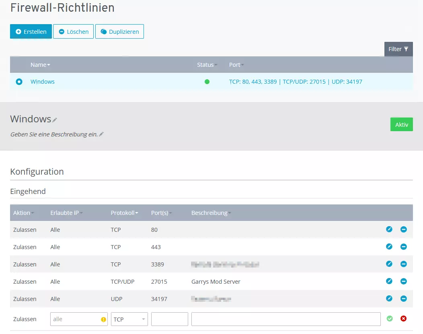Sort rules by Aktion column

point(23,213)
